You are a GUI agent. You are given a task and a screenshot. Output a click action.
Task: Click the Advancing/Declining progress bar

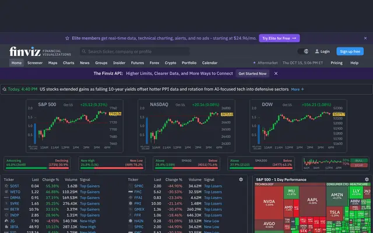(37, 168)
